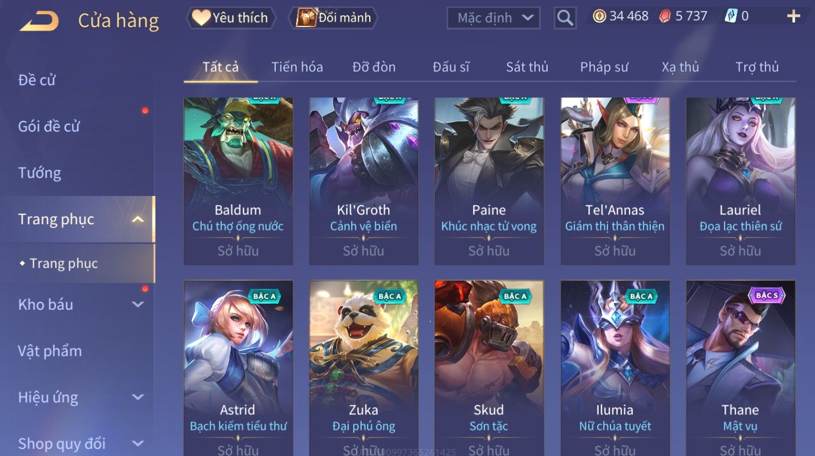The image size is (815, 456).
Task: Collapse the Trang phục sidebar section
Action: 138,219
